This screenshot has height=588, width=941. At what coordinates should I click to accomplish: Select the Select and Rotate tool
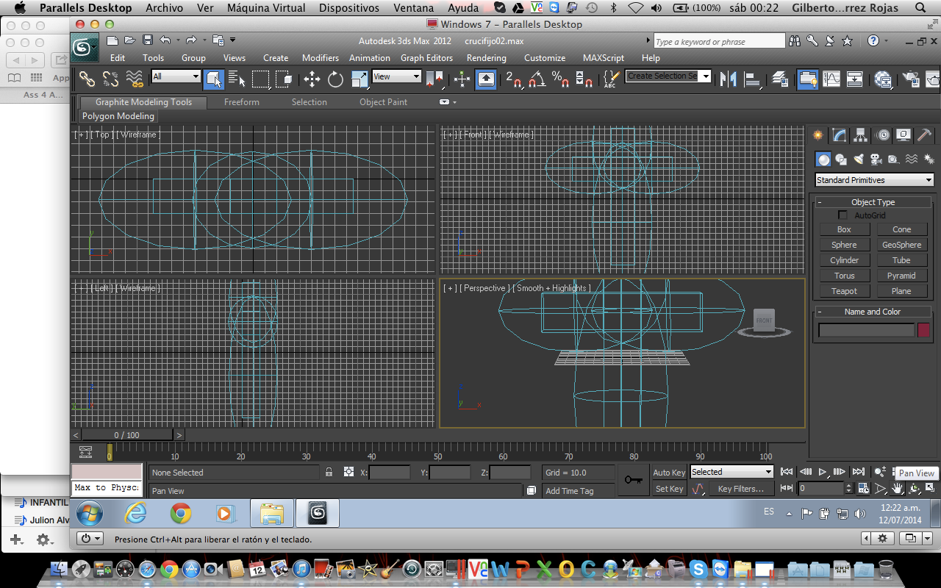click(335, 78)
